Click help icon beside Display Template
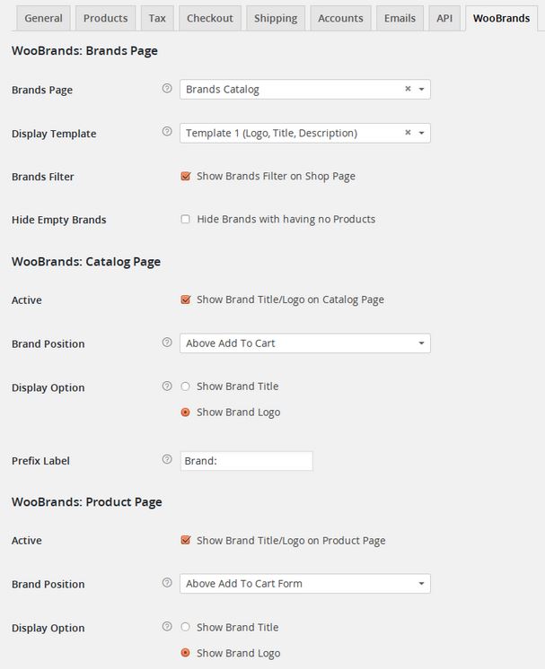The height and width of the screenshot is (669, 545). (x=167, y=132)
